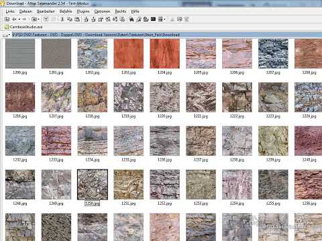The width and height of the screenshot is (322, 241).
Task: Select the 1216.jpg reddish thumbnail
Action: coord(20,97)
